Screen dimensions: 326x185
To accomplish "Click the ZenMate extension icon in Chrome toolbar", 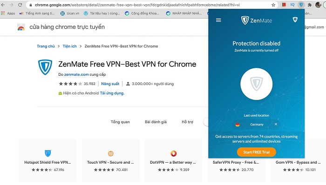I will click(x=301, y=5).
